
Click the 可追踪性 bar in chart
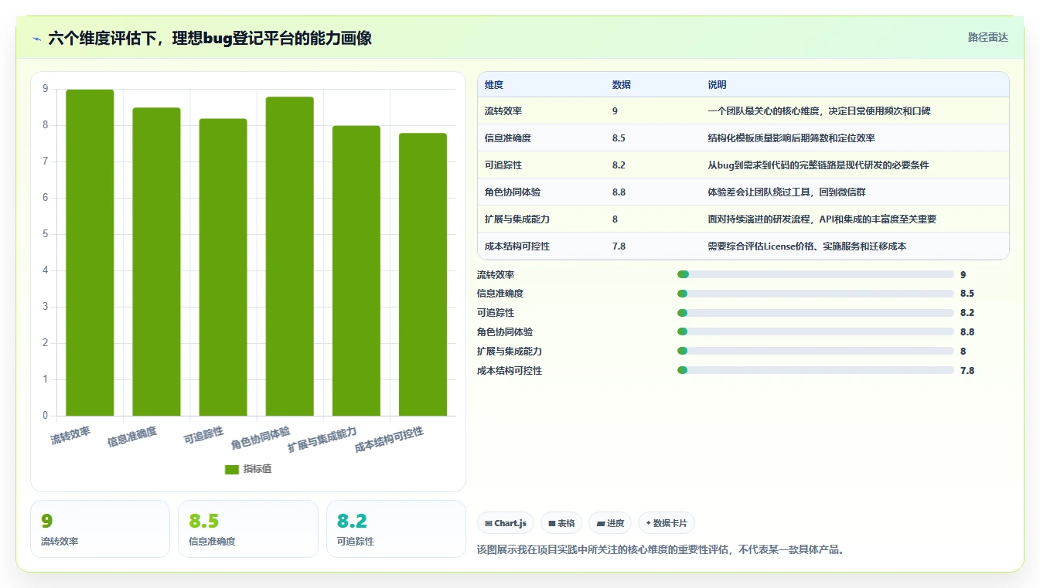click(223, 267)
